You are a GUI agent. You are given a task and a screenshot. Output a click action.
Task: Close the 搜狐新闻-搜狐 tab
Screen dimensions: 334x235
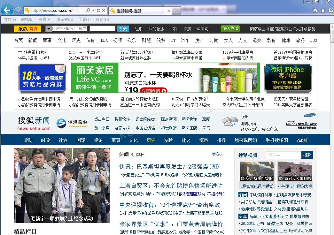pyautogui.click(x=169, y=11)
